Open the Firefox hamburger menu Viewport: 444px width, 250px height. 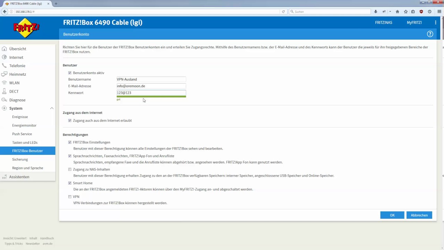[439, 11]
